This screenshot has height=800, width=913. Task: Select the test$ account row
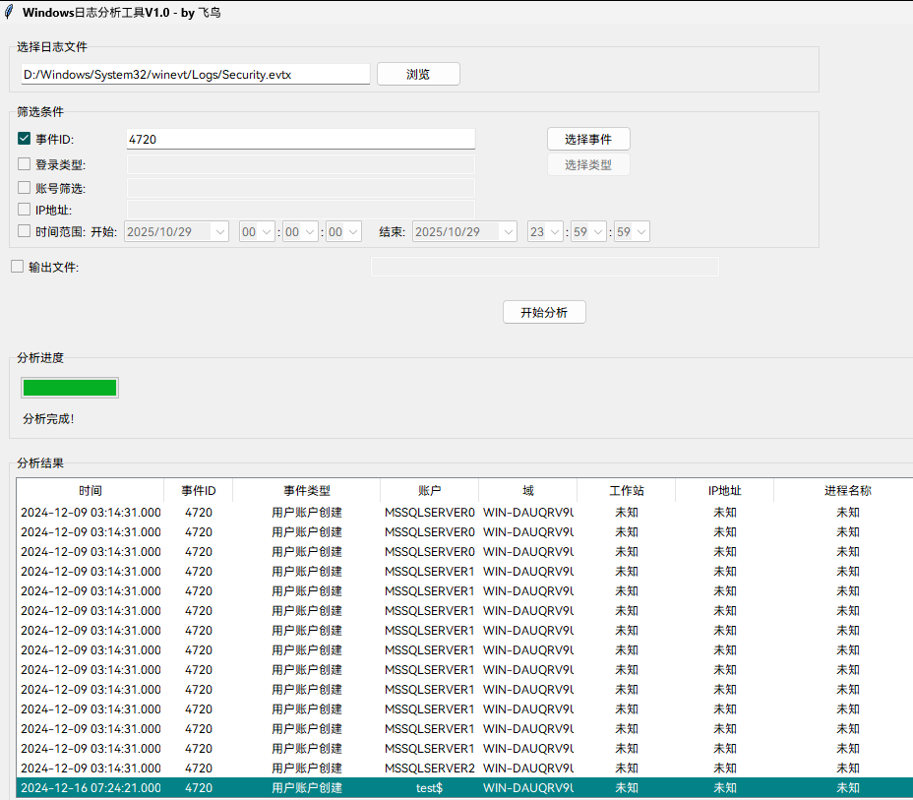coord(464,788)
